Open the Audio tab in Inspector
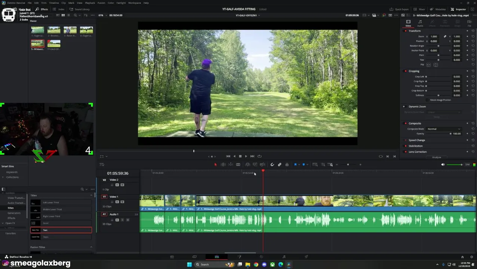This screenshot has height=269, width=477. 420,23
